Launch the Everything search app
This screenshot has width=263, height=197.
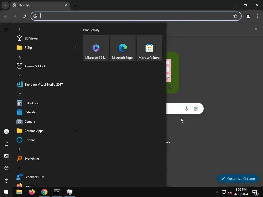47,158
